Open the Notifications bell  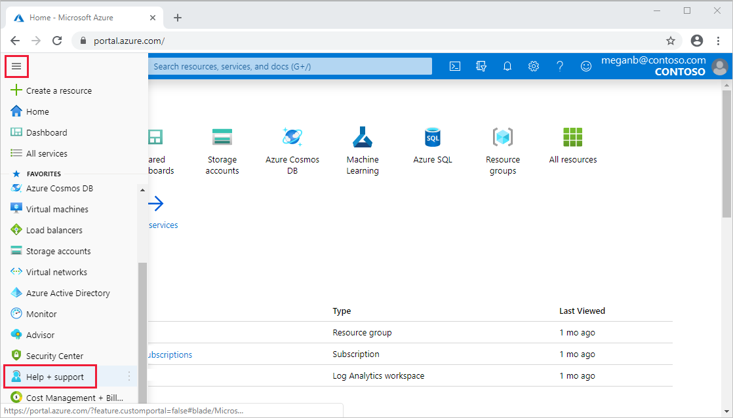pos(507,66)
